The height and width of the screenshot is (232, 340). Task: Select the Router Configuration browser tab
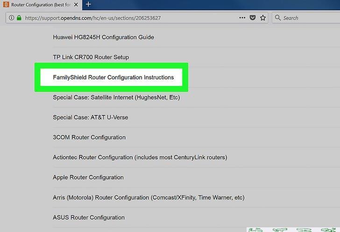tap(41, 5)
